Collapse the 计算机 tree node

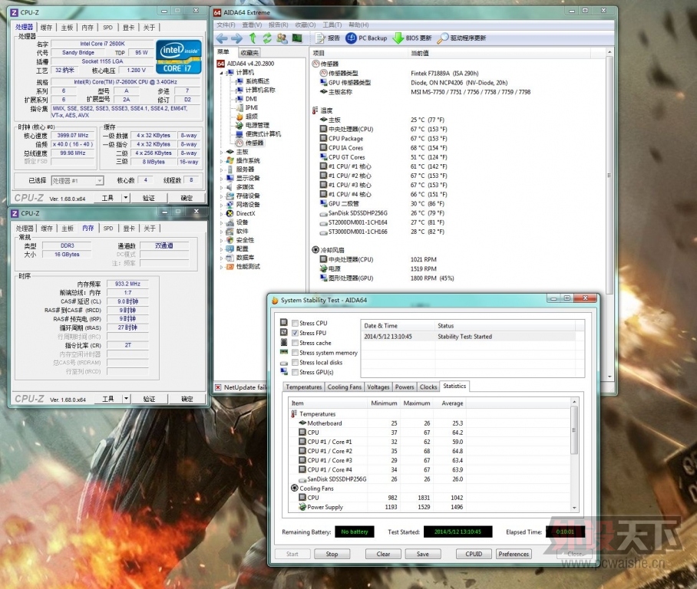pos(221,73)
